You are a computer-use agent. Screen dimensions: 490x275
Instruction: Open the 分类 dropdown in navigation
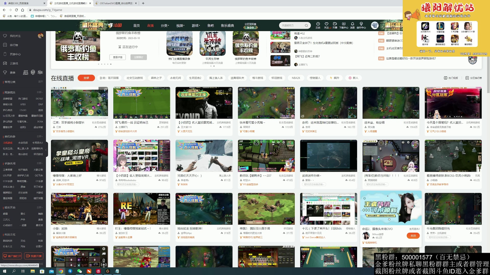click(165, 25)
